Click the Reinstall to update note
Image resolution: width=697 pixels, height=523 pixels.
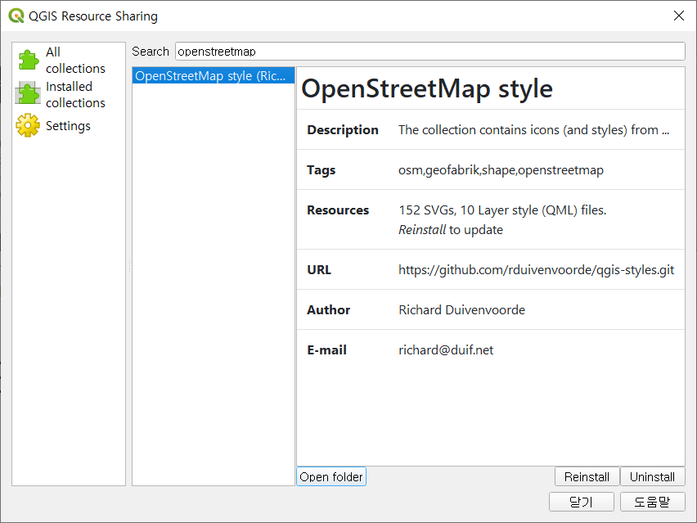(x=450, y=230)
